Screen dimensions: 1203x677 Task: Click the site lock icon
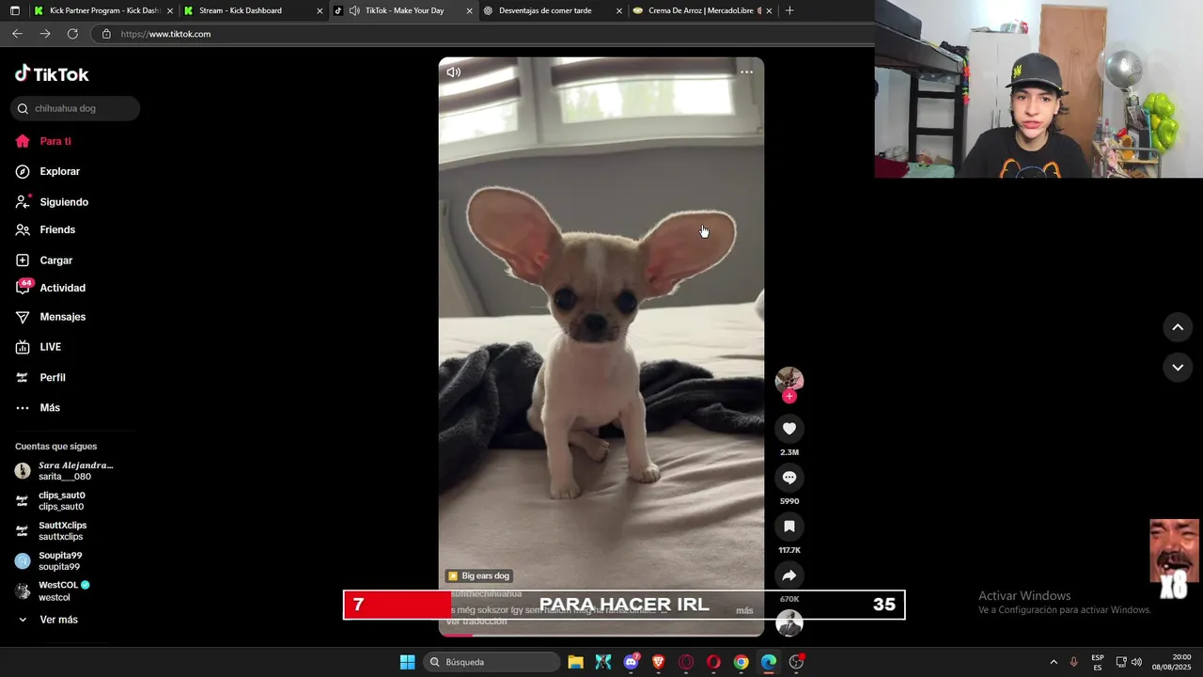coord(106,34)
